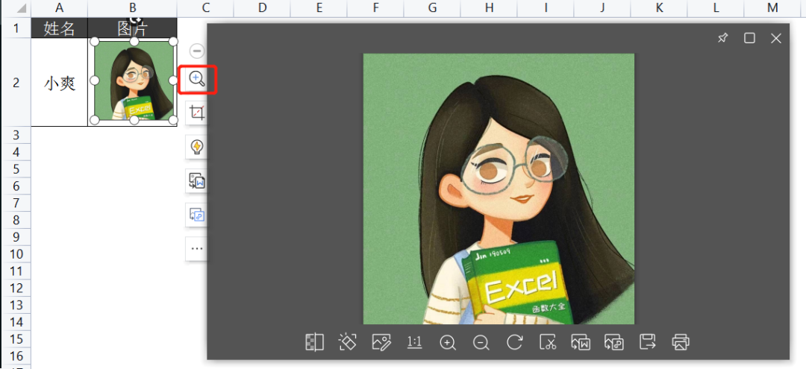This screenshot has width=806, height=369.
Task: Select column M header
Action: pyautogui.click(x=772, y=7)
